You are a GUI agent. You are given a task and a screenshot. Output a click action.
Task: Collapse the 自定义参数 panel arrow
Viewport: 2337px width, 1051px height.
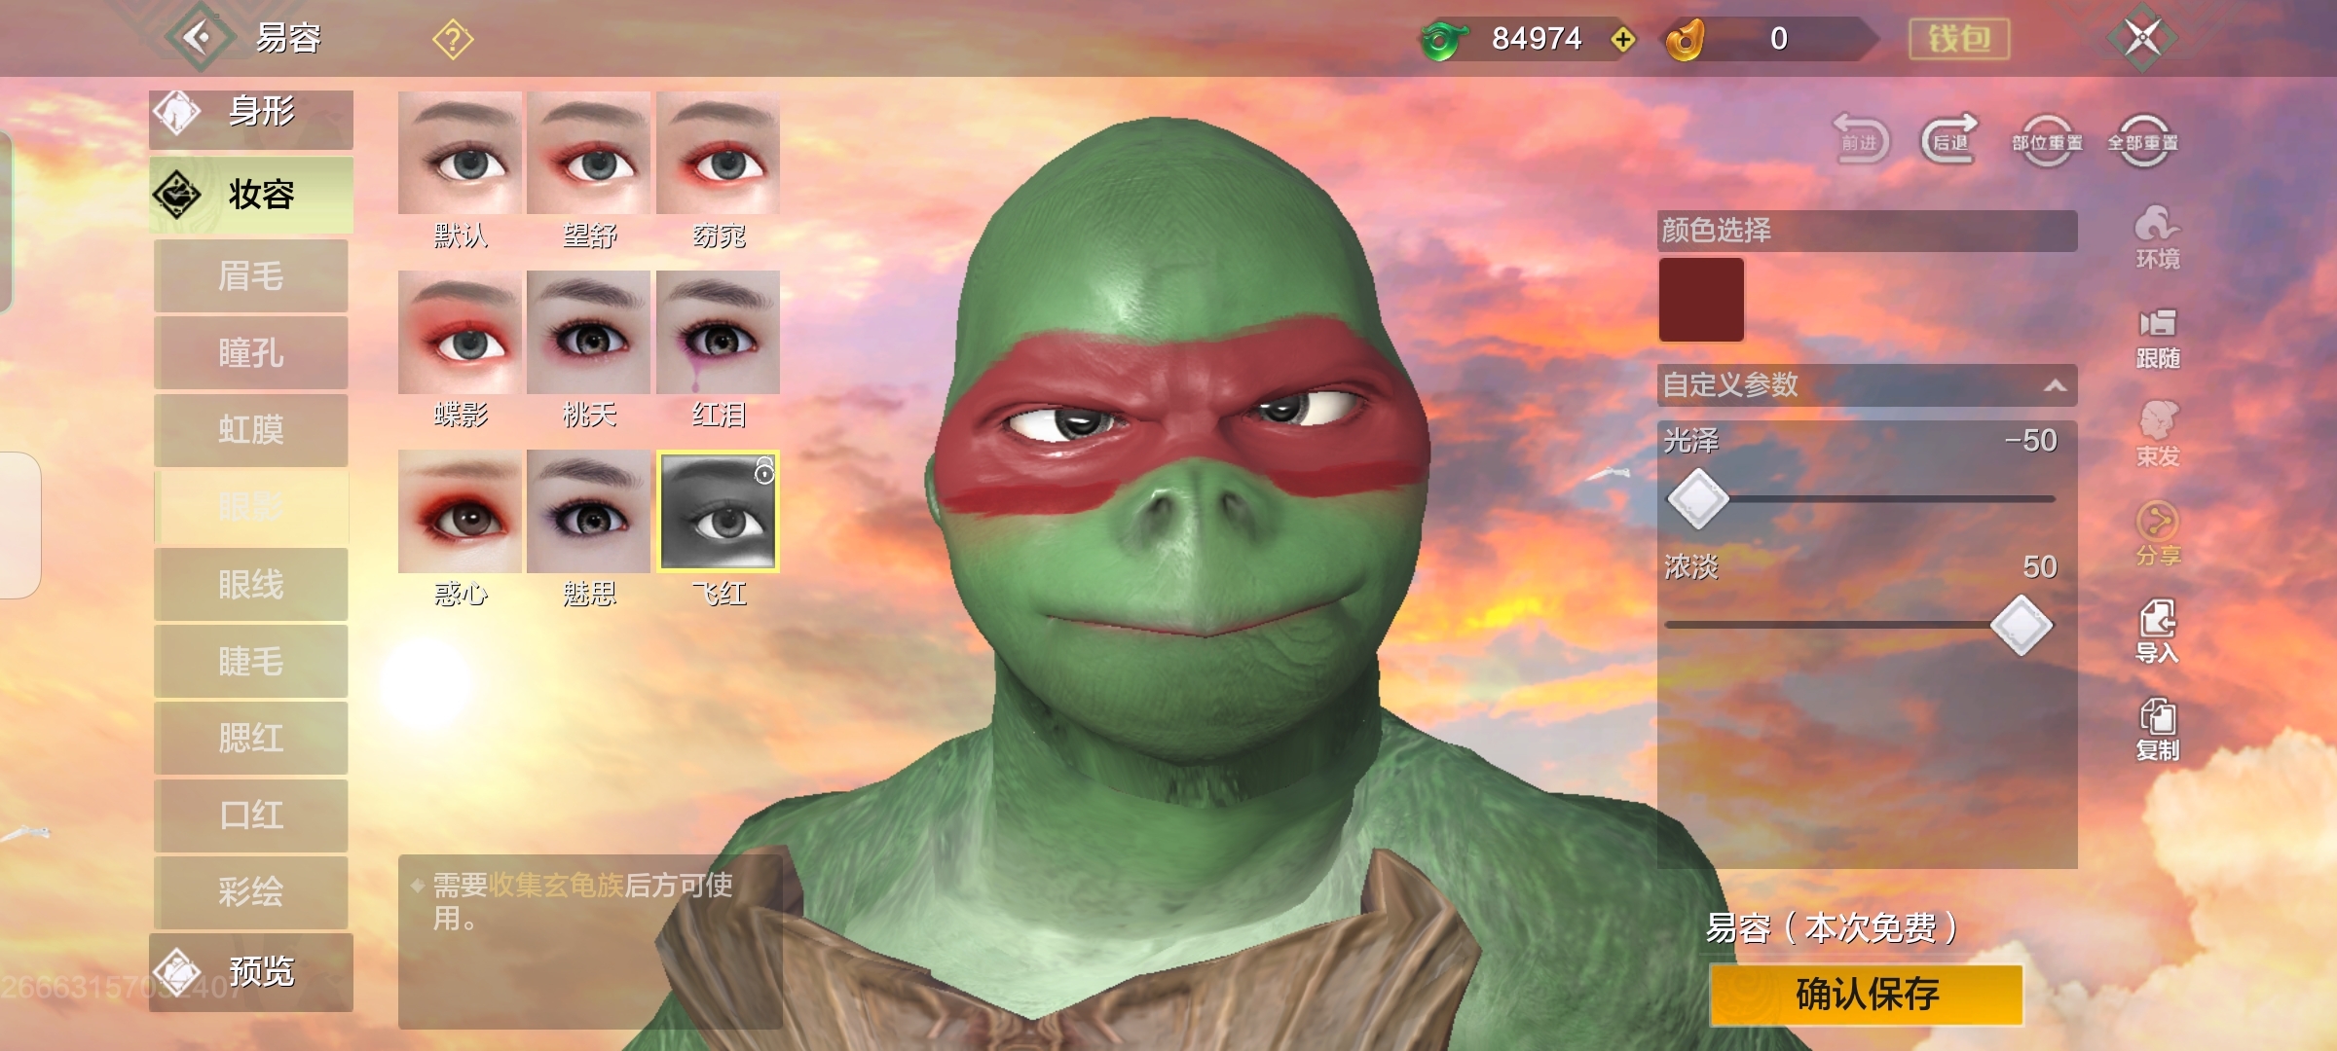tap(2055, 385)
